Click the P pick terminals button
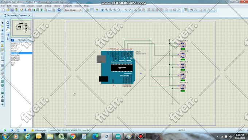This screenshot has height=140, width=248. point(13,40)
